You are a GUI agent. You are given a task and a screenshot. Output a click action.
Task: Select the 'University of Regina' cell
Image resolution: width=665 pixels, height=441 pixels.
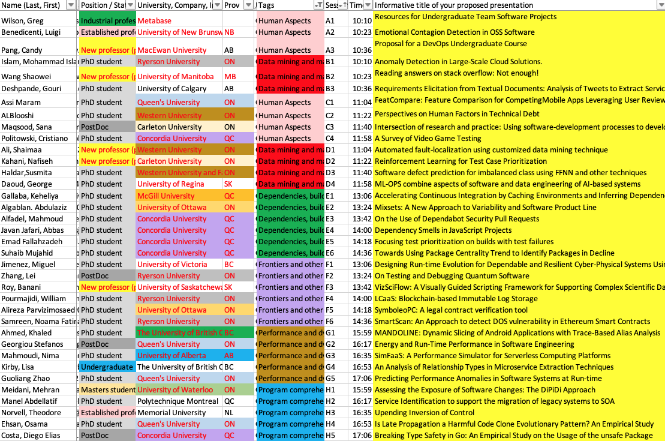click(x=179, y=184)
